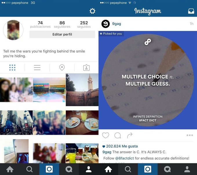Open activity heart tab in right bottom bar
Viewport: 197px width, 175px height.
167,169
